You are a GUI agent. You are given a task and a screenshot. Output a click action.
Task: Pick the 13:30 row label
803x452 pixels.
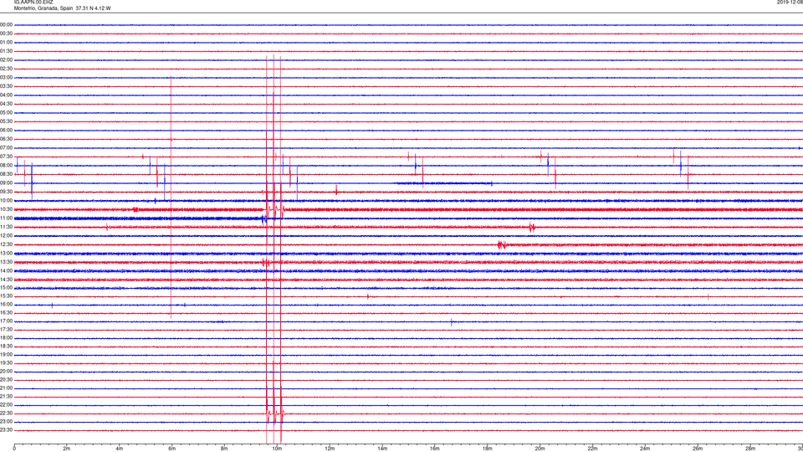[x=6, y=262]
